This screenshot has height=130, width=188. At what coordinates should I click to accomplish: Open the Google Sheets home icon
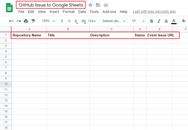pyautogui.click(x=9, y=8)
